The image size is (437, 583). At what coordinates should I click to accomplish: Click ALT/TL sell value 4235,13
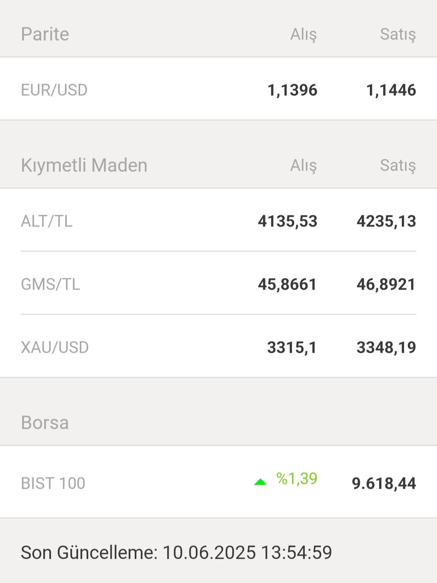386,221
